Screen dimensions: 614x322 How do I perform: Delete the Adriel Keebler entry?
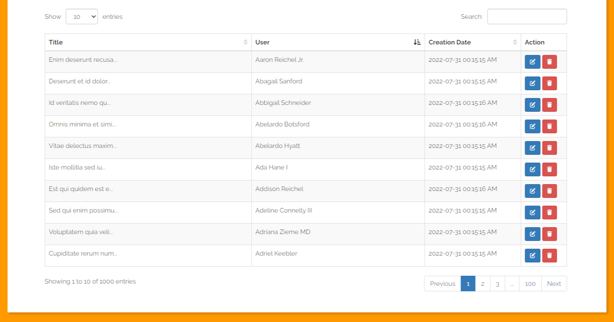549,256
